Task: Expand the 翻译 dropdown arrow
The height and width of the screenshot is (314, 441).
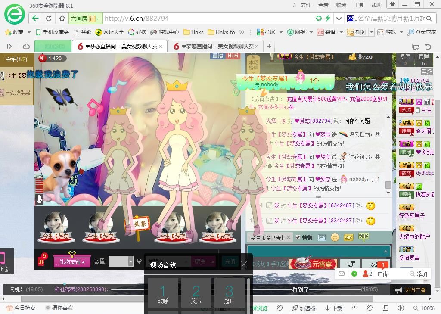Action: click(341, 32)
